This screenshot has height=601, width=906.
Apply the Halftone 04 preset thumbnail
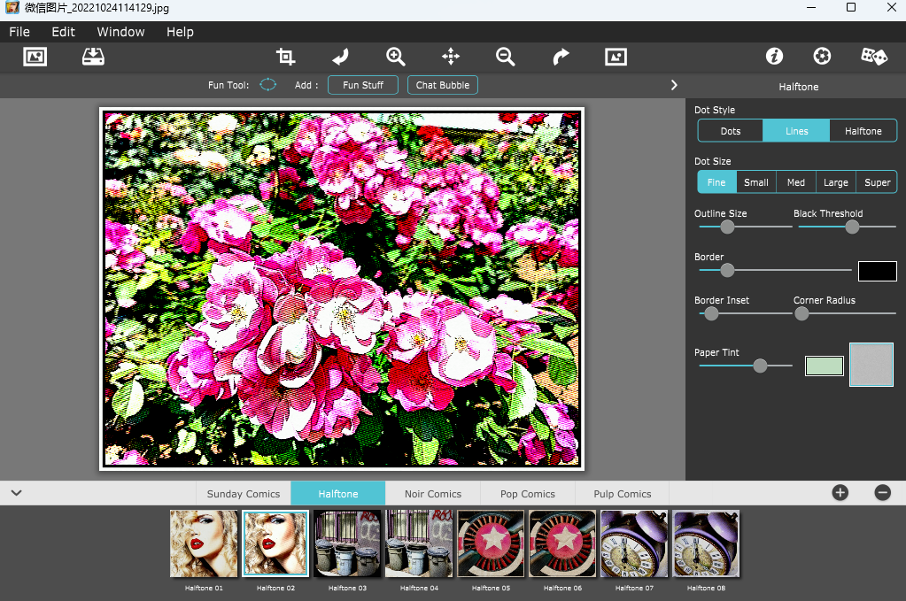point(419,543)
